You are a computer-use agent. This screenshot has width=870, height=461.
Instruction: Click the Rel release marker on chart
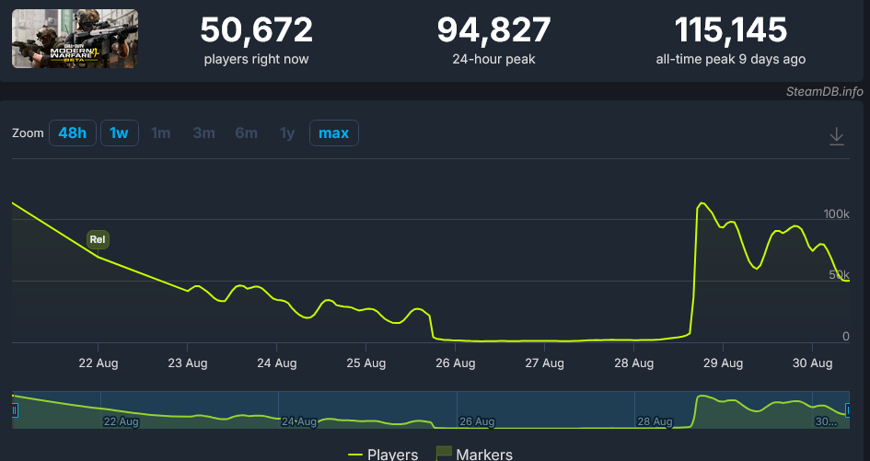coord(98,239)
